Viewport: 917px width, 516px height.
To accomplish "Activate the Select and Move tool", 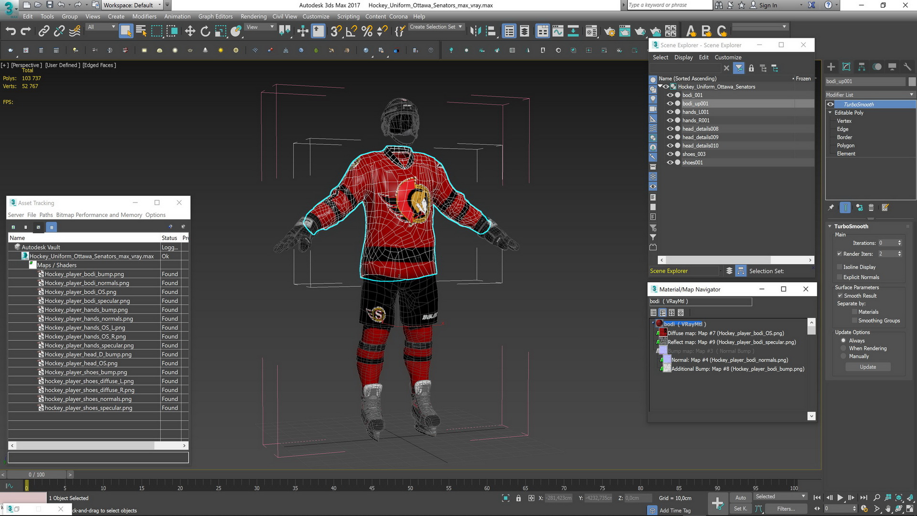I will pyautogui.click(x=190, y=32).
